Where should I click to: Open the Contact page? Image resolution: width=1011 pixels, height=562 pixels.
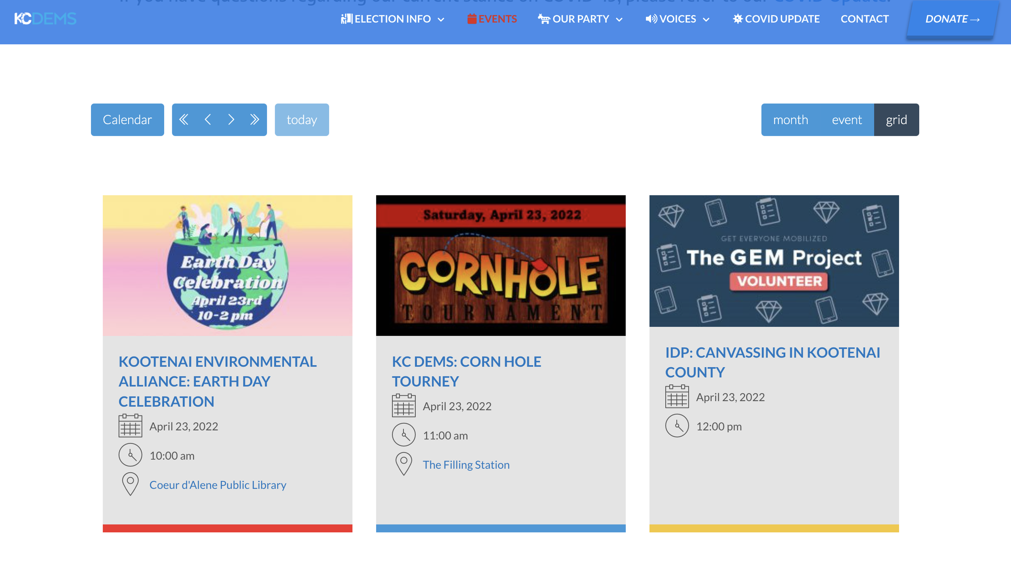[865, 19]
